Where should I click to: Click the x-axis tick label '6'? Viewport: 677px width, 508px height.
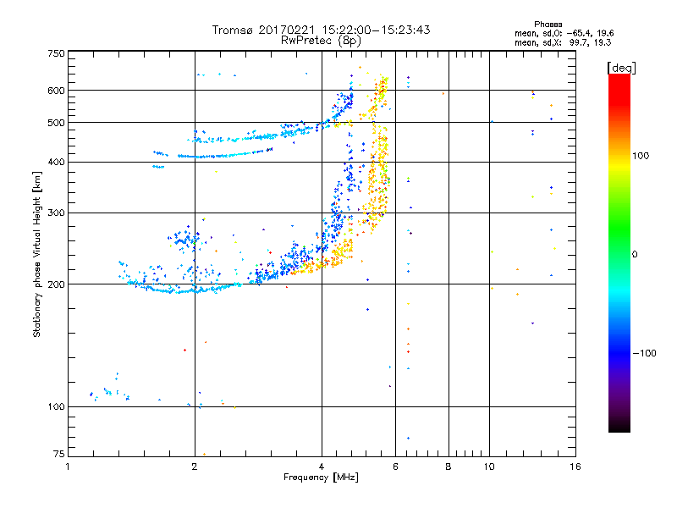395,467
